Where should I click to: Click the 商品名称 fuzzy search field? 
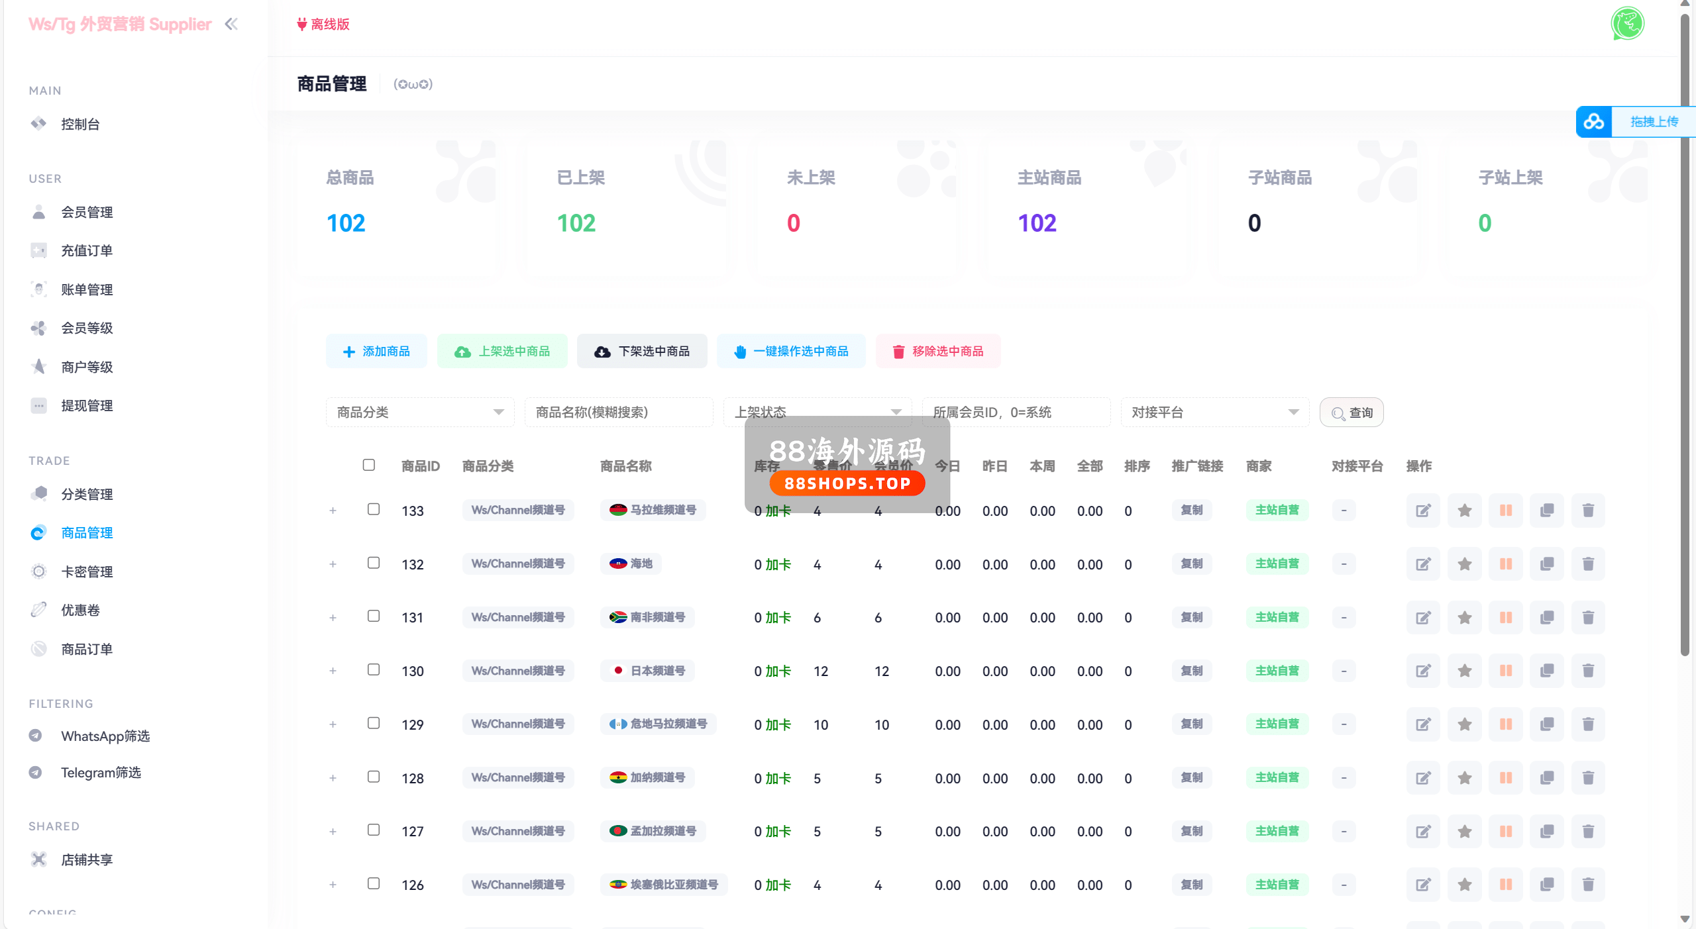click(619, 413)
